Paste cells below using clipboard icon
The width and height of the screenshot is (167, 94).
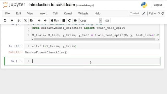pos(32,21)
